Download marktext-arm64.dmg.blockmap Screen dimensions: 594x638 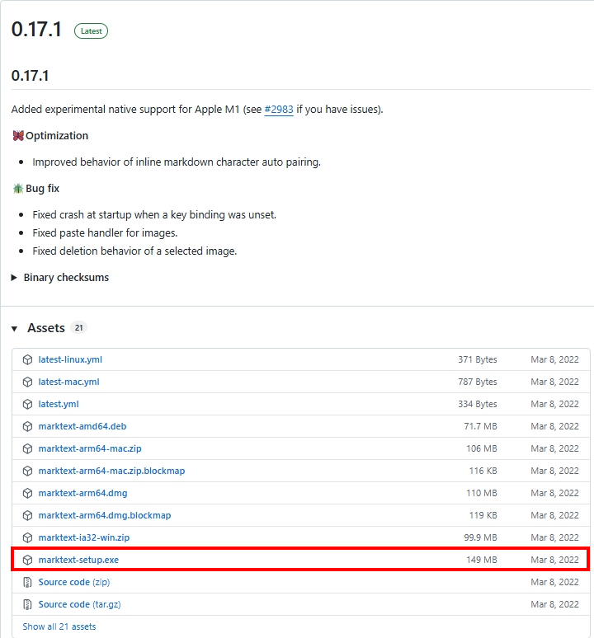(104, 515)
